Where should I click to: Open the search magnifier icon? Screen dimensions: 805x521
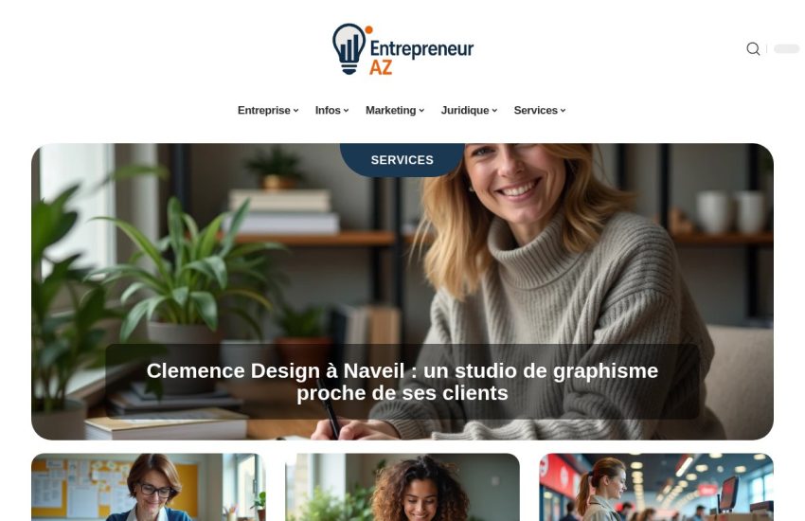point(753,48)
